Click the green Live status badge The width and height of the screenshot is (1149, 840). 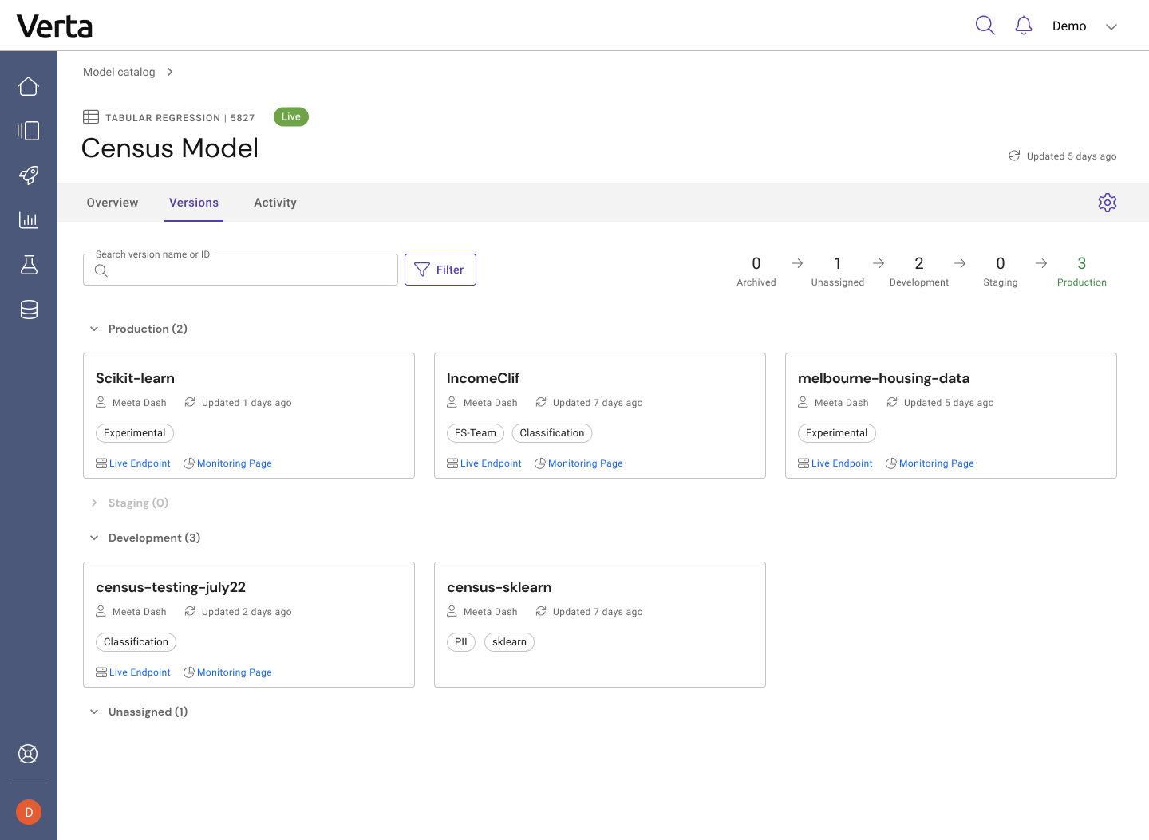click(x=291, y=116)
